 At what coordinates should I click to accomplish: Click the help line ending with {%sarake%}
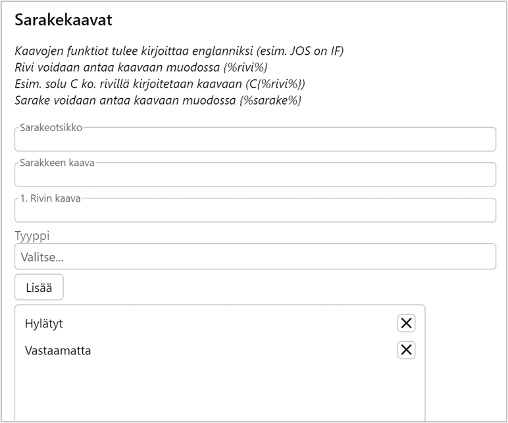click(158, 100)
